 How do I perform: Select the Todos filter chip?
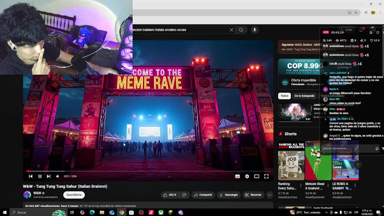284,96
